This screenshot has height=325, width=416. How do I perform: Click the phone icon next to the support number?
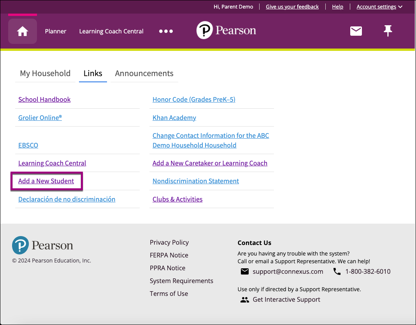pyautogui.click(x=337, y=271)
